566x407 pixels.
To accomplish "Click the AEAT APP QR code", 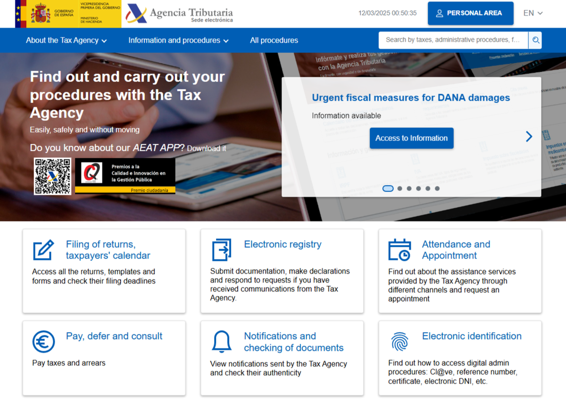I will point(53,176).
